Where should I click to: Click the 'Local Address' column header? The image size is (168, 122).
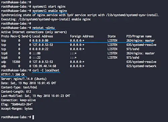(x=43, y=36)
